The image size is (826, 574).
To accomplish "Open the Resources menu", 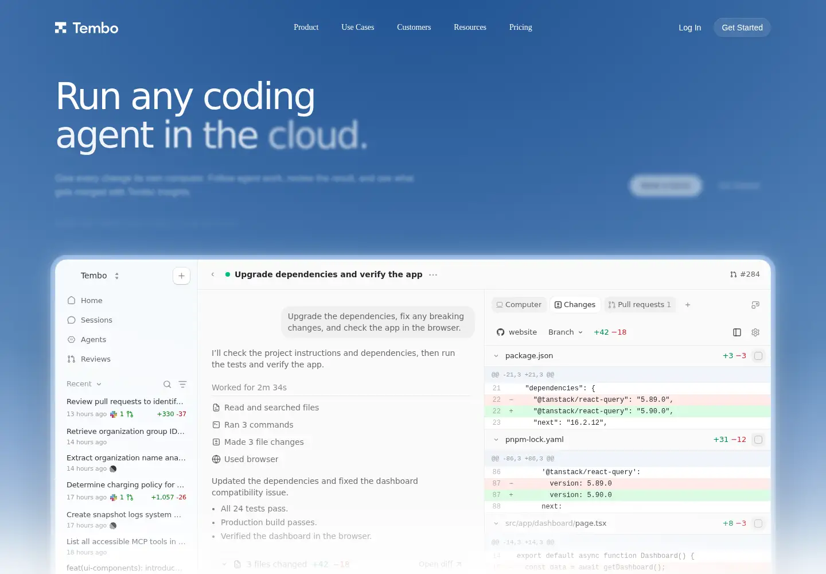I will pos(470,27).
